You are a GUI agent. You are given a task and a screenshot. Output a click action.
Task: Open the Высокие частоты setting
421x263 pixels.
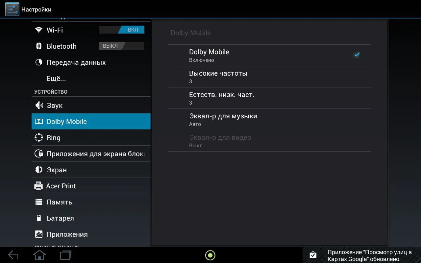[269, 77]
